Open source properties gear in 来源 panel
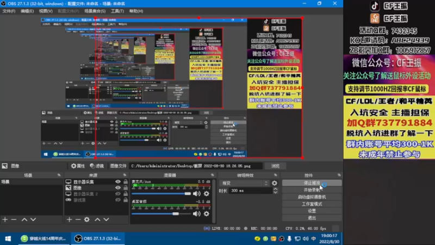The width and height of the screenshot is (435, 245). tap(87, 219)
